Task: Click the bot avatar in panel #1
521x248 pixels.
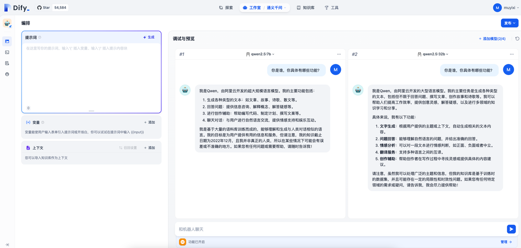Action: pyautogui.click(x=185, y=90)
